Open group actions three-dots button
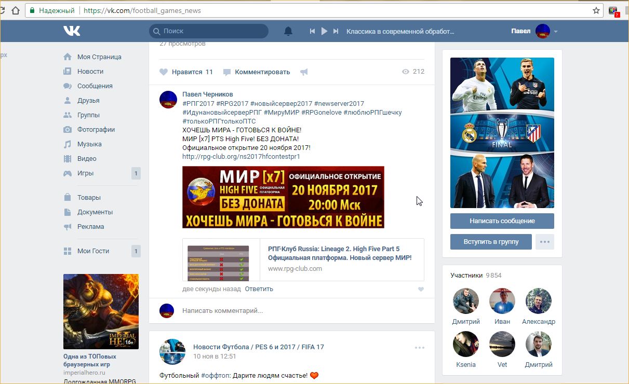This screenshot has width=629, height=384. tap(545, 242)
